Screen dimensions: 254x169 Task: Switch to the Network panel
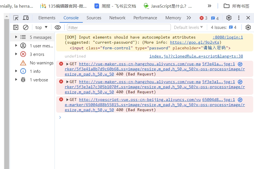pyautogui.click(x=117, y=18)
